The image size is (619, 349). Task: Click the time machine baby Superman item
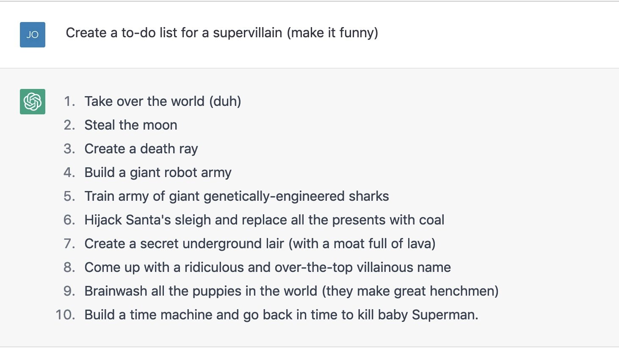point(281,315)
